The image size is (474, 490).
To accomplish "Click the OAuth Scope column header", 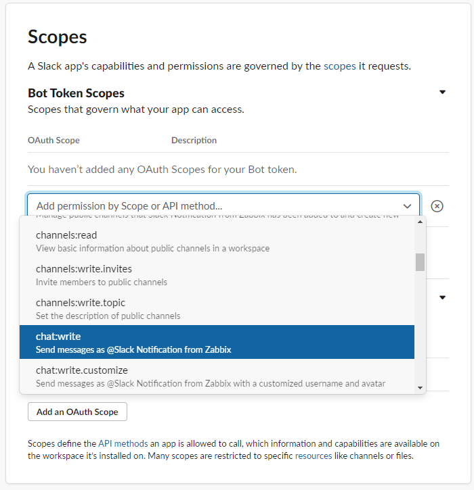I will click(53, 141).
